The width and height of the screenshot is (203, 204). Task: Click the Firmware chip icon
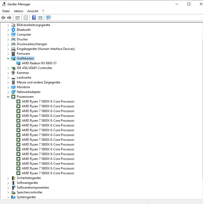click(13, 54)
